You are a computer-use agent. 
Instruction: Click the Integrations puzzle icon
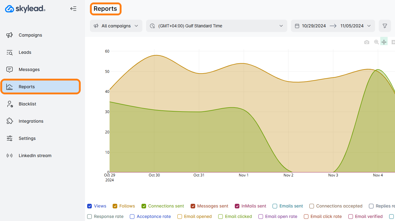(10, 121)
